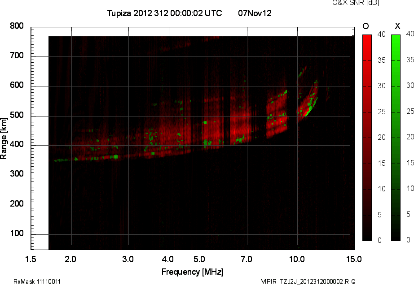The height and width of the screenshot is (285, 414).
Task: Click the 'Frequency [MHz]' x-axis label
Action: tap(193, 272)
